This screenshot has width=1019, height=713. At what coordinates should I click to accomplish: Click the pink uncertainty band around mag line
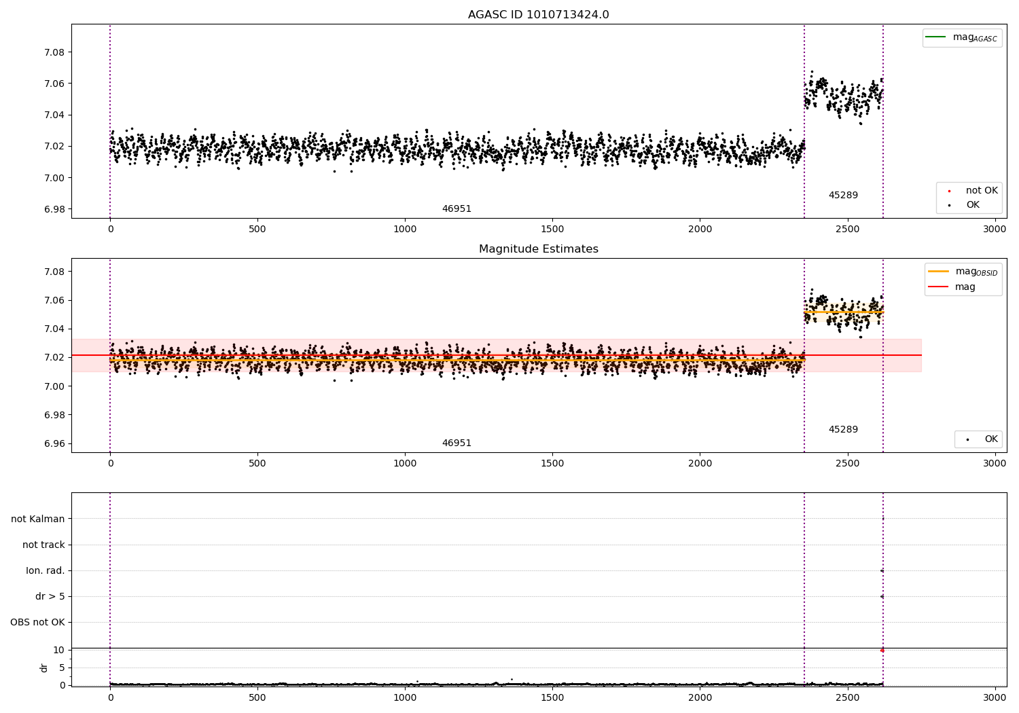coord(497,355)
